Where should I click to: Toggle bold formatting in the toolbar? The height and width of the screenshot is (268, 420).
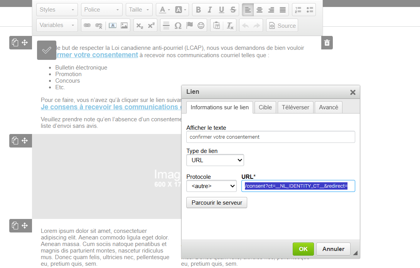pos(198,10)
